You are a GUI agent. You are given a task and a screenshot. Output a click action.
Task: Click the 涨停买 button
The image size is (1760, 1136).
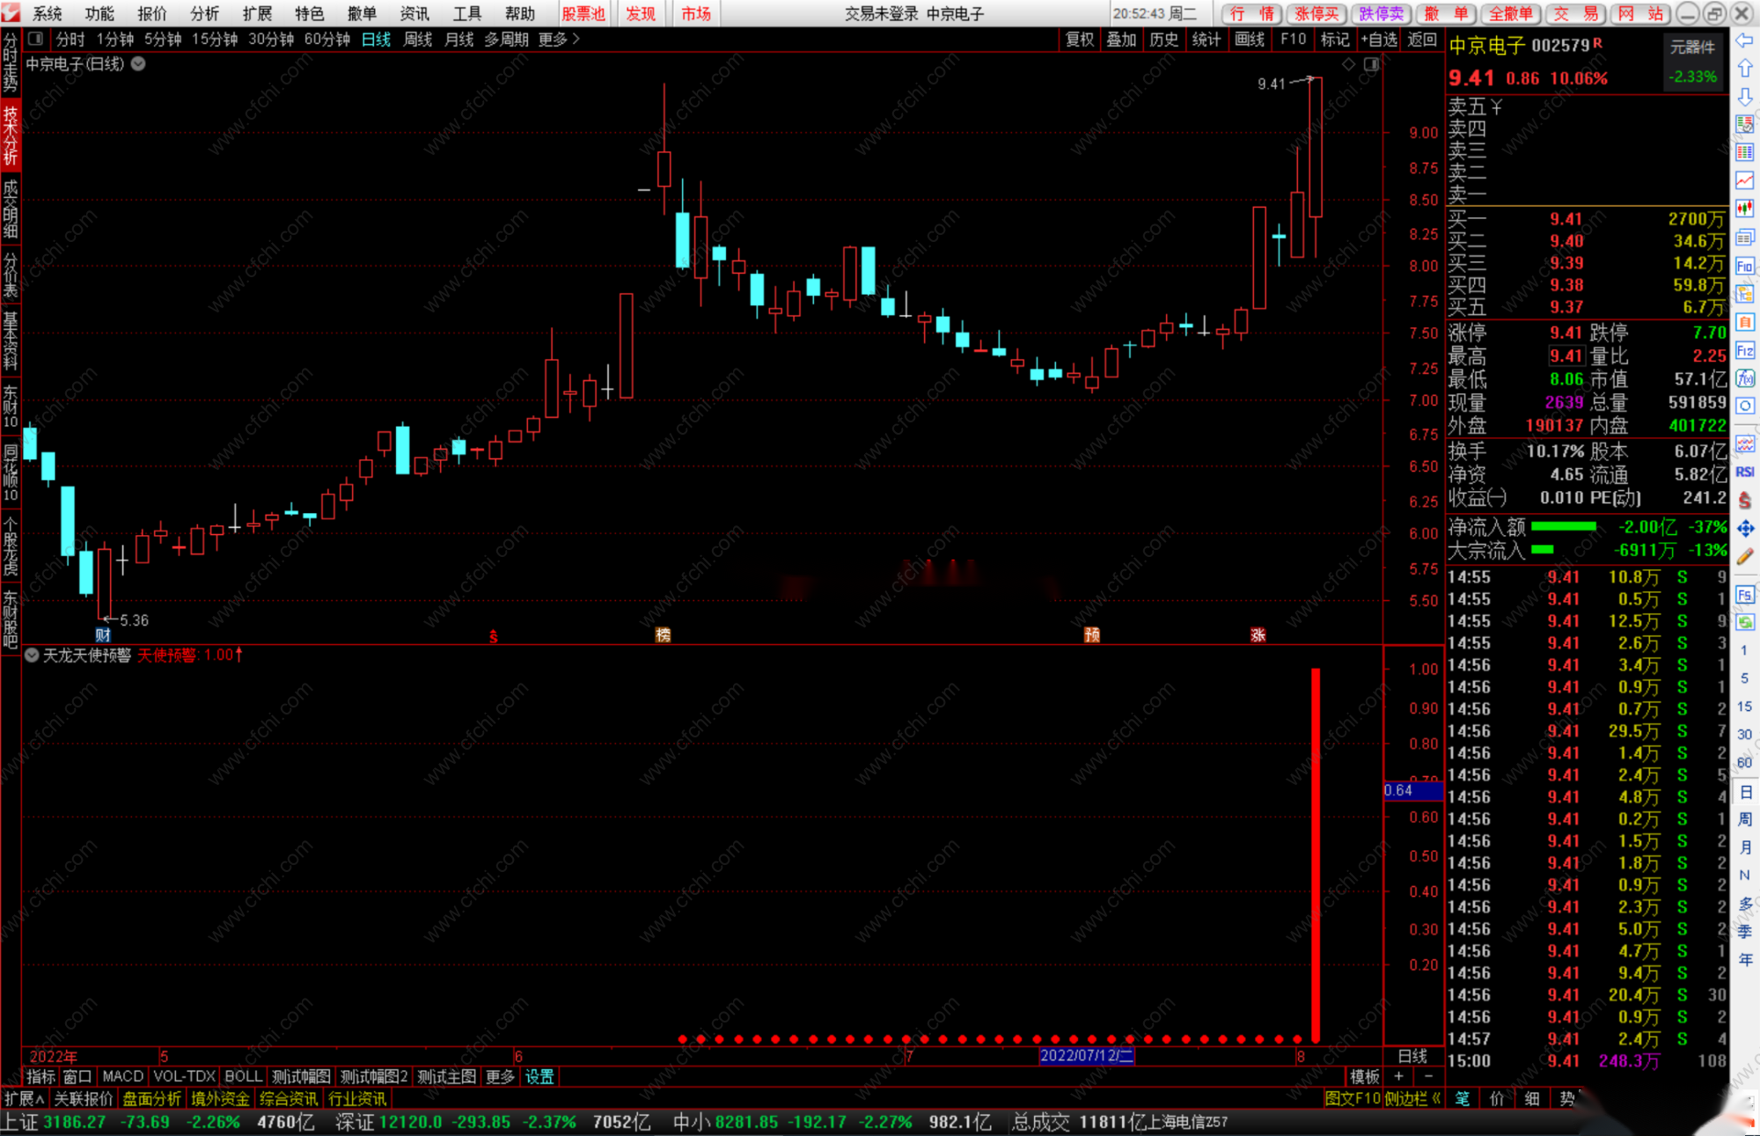tap(1316, 13)
